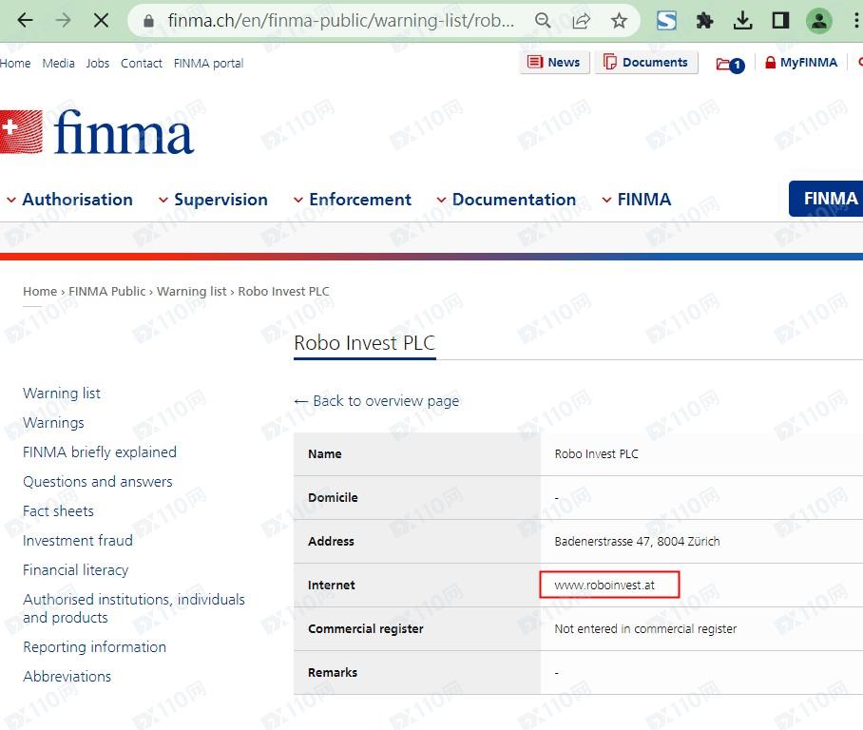This screenshot has height=730, width=863.
Task: Click the browser back arrow
Action: pyautogui.click(x=26, y=20)
